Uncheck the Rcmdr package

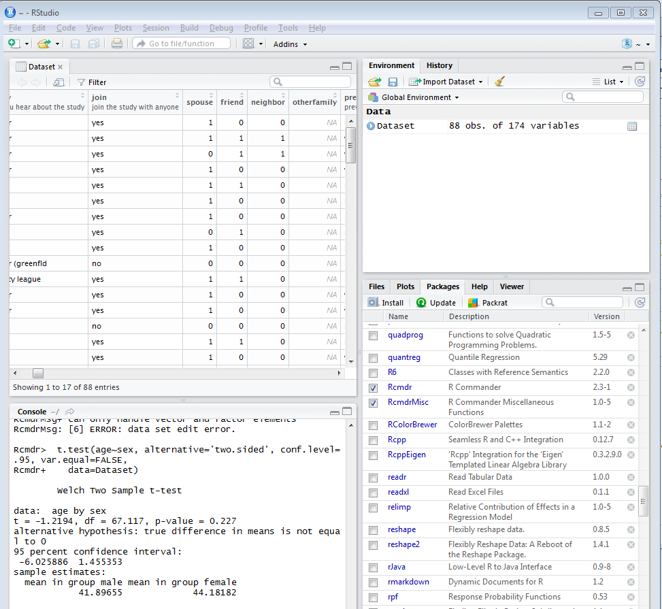(372, 387)
